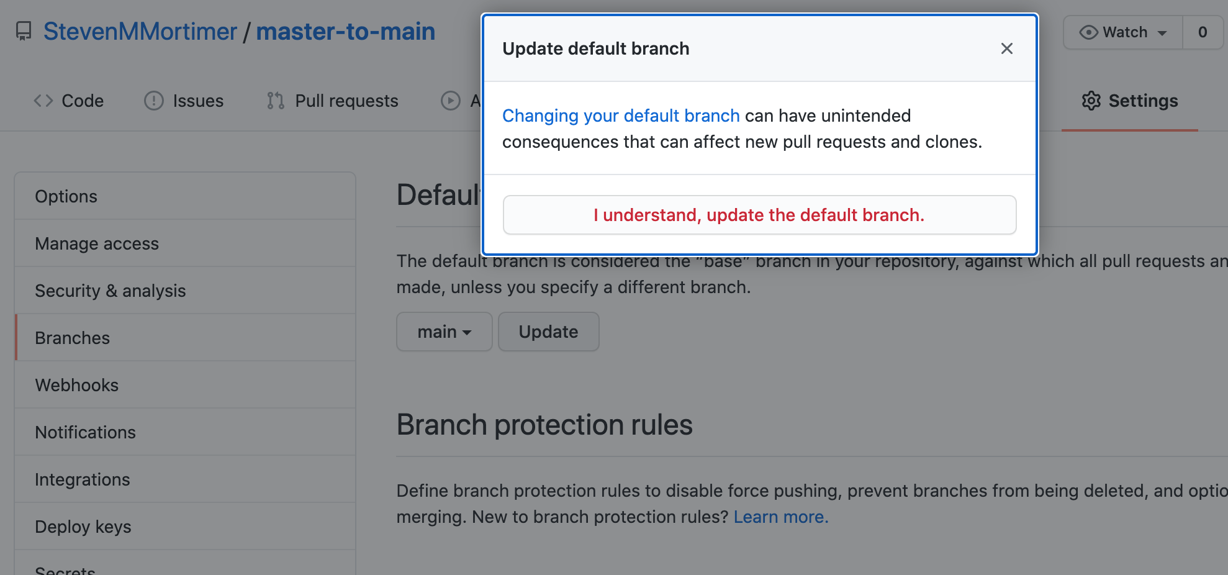Click the Watch eye icon
1228x575 pixels.
tap(1088, 32)
